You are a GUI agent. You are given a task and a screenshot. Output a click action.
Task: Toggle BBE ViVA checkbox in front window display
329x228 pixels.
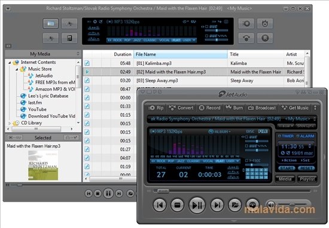[x=246, y=146]
